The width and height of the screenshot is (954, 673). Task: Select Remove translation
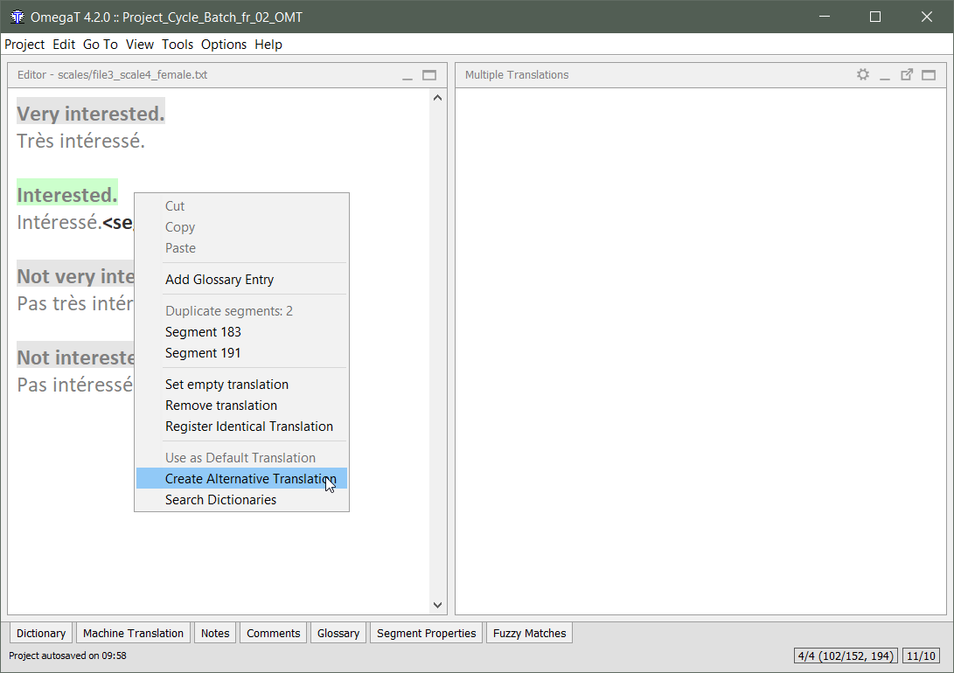coord(241,406)
